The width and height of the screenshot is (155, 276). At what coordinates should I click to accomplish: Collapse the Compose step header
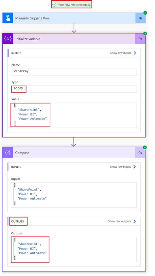pos(74,153)
